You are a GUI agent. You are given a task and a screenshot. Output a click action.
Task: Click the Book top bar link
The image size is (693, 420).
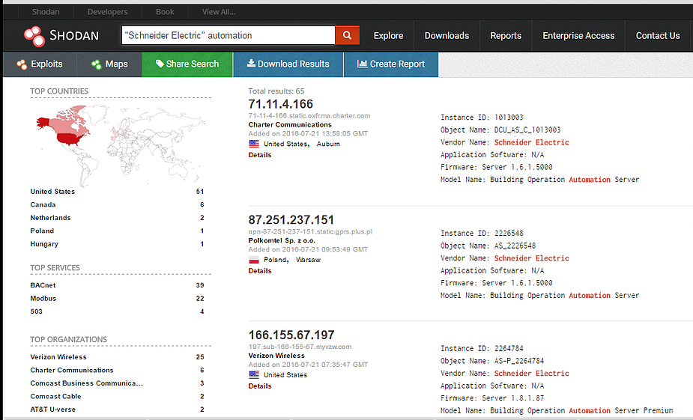click(x=165, y=12)
